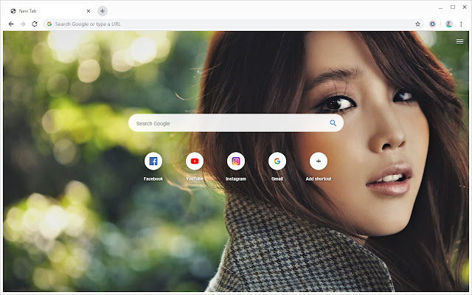Minimize the browser window

tap(441, 8)
